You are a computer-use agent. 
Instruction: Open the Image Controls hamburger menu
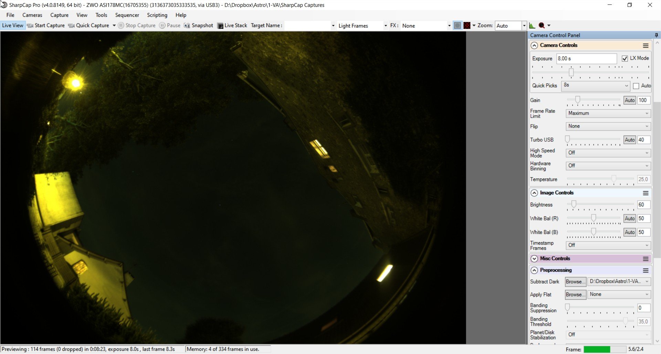coord(646,193)
